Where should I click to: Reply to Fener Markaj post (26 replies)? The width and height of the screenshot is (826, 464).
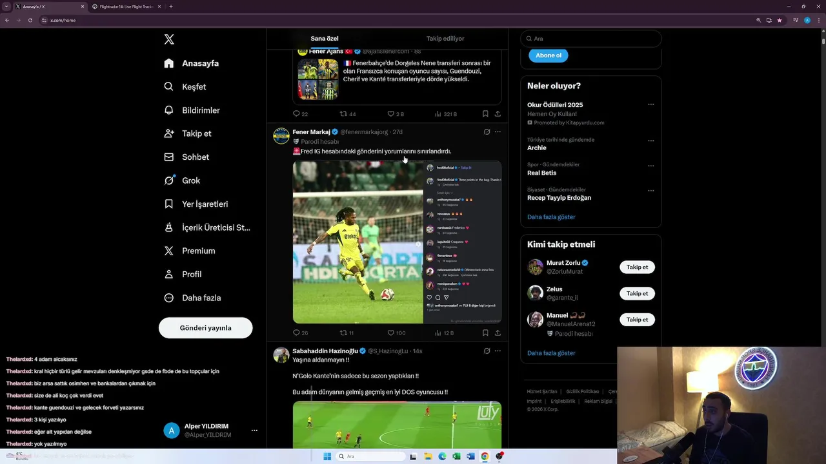[300, 333]
